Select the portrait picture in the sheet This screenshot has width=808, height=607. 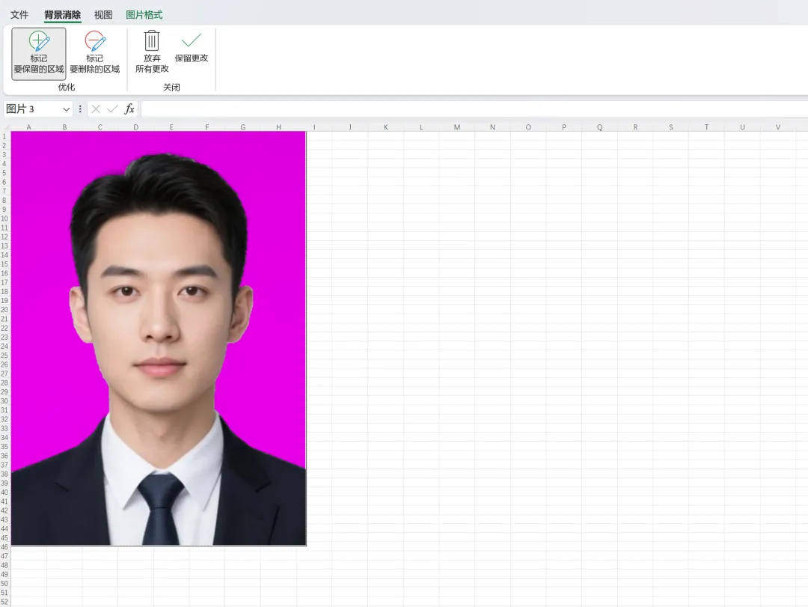159,338
